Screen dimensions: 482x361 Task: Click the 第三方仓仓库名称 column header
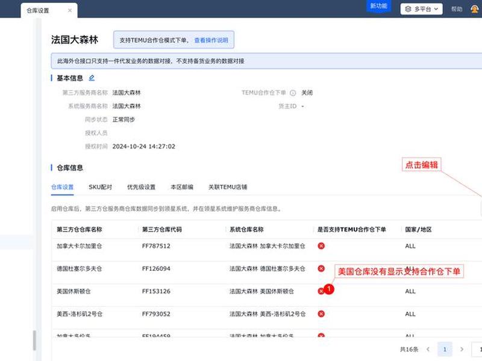[80, 229]
